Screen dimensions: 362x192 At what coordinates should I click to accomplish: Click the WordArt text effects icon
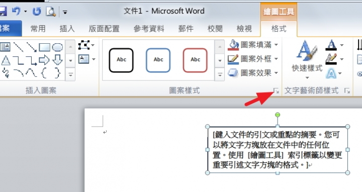[x=331, y=73]
